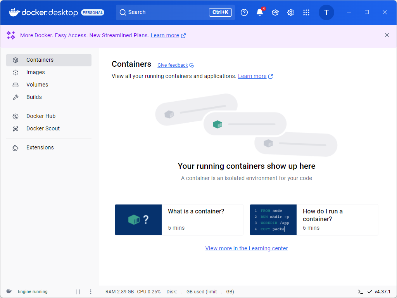This screenshot has width=397, height=298.
Task: Open the Give feedback link
Action: point(173,65)
